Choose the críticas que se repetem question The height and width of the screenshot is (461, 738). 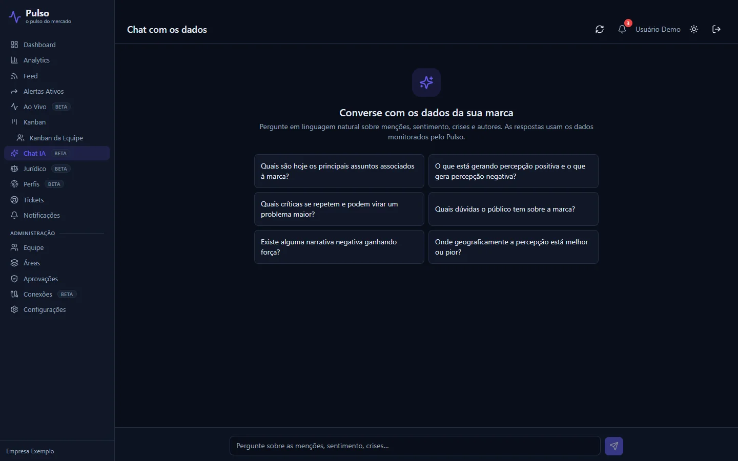(x=339, y=209)
